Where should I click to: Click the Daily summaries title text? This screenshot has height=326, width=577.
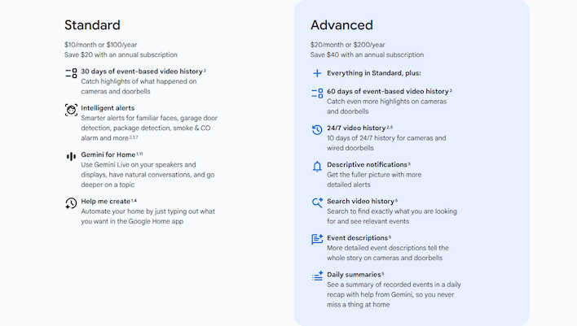click(x=353, y=275)
